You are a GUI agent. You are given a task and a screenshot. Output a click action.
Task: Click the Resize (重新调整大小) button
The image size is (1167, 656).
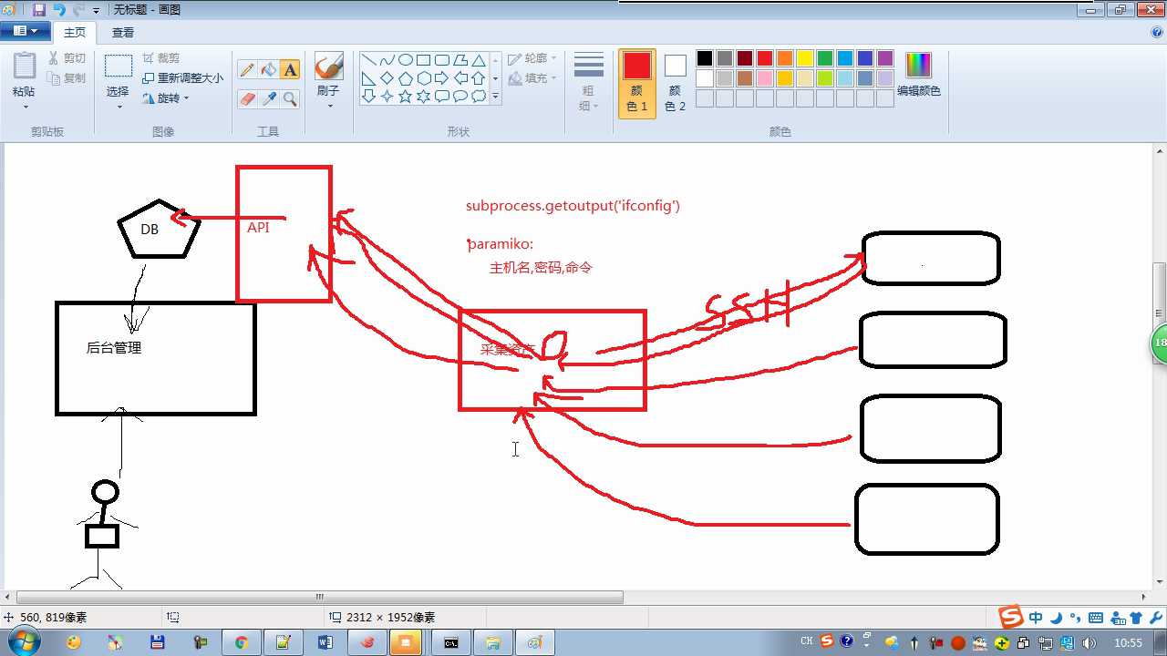[x=182, y=78]
